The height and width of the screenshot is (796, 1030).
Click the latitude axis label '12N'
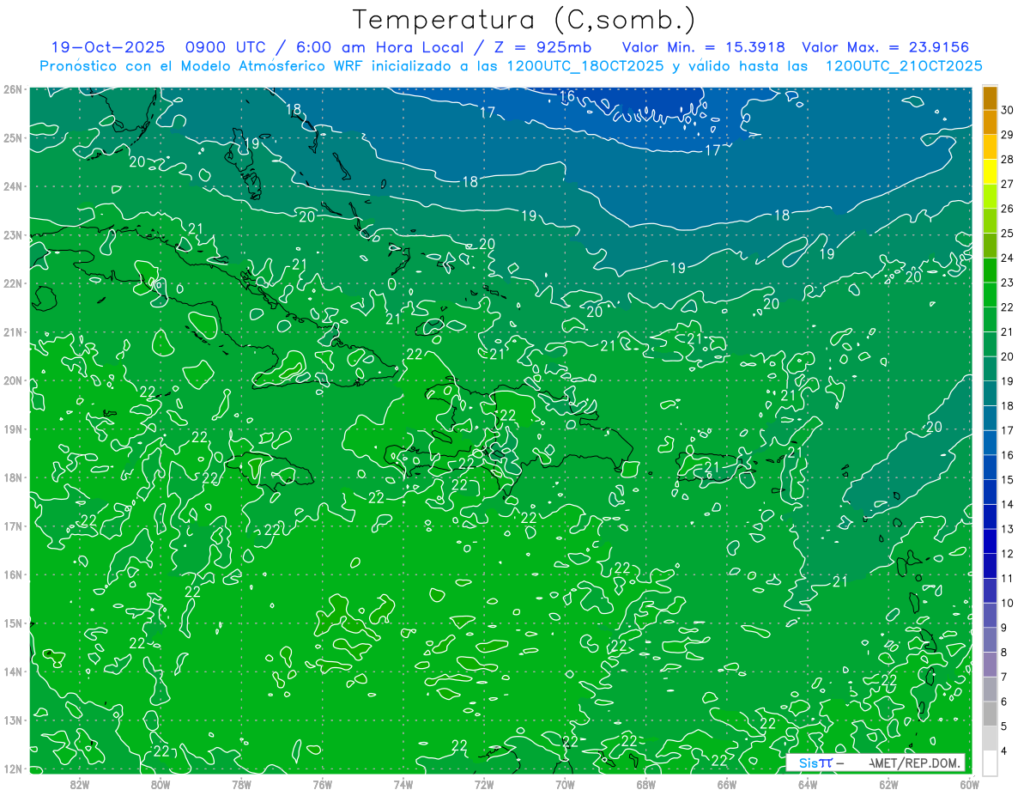[x=12, y=769]
